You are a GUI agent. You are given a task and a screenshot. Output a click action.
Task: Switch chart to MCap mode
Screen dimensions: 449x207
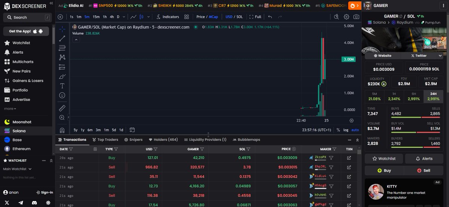(213, 17)
